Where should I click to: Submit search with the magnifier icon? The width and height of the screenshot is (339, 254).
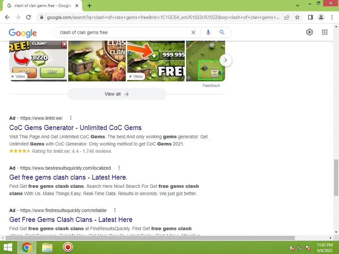[x=222, y=32]
